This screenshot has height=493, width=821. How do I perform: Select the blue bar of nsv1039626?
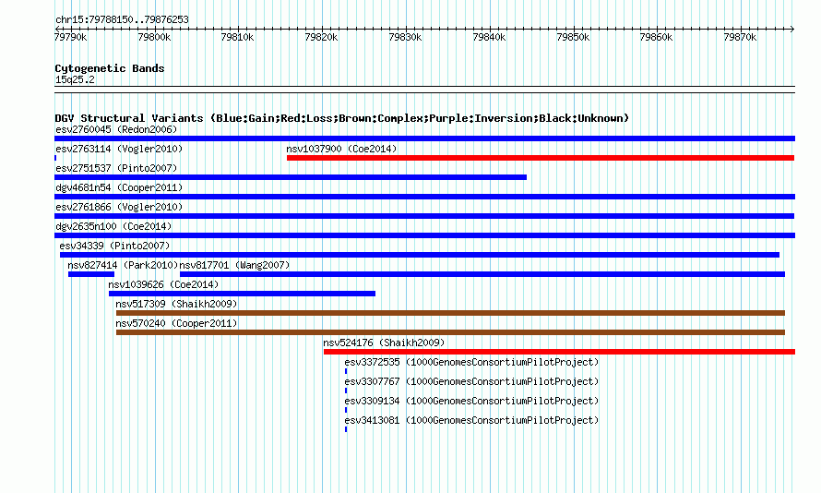(242, 294)
